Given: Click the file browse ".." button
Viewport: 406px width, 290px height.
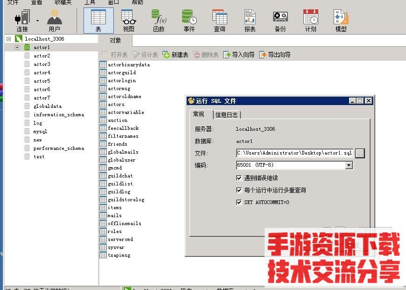Looking at the screenshot, I should click(360, 153).
